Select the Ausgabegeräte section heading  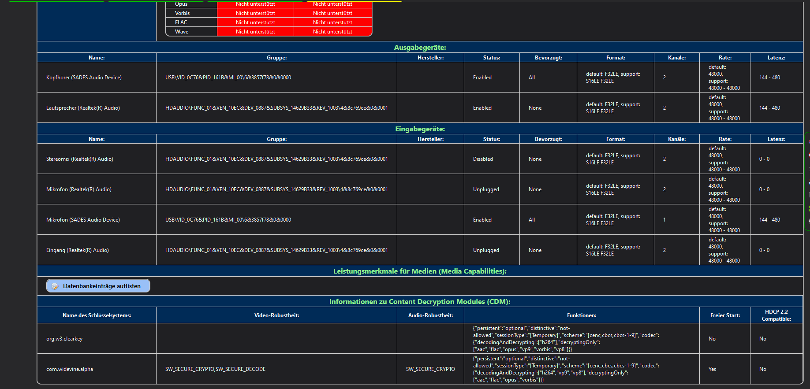tap(420, 48)
